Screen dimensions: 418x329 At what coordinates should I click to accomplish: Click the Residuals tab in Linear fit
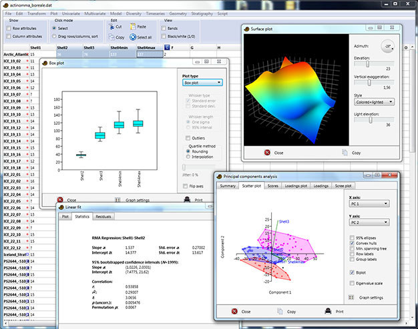point(103,217)
